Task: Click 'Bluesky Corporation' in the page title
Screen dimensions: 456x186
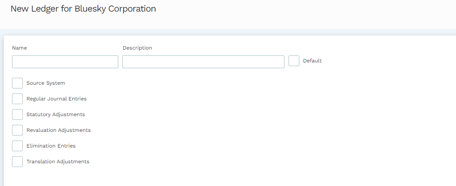Action: tap(115, 9)
